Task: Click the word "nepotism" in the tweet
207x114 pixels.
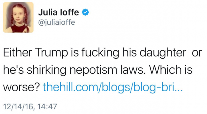Action: pyautogui.click(x=93, y=70)
